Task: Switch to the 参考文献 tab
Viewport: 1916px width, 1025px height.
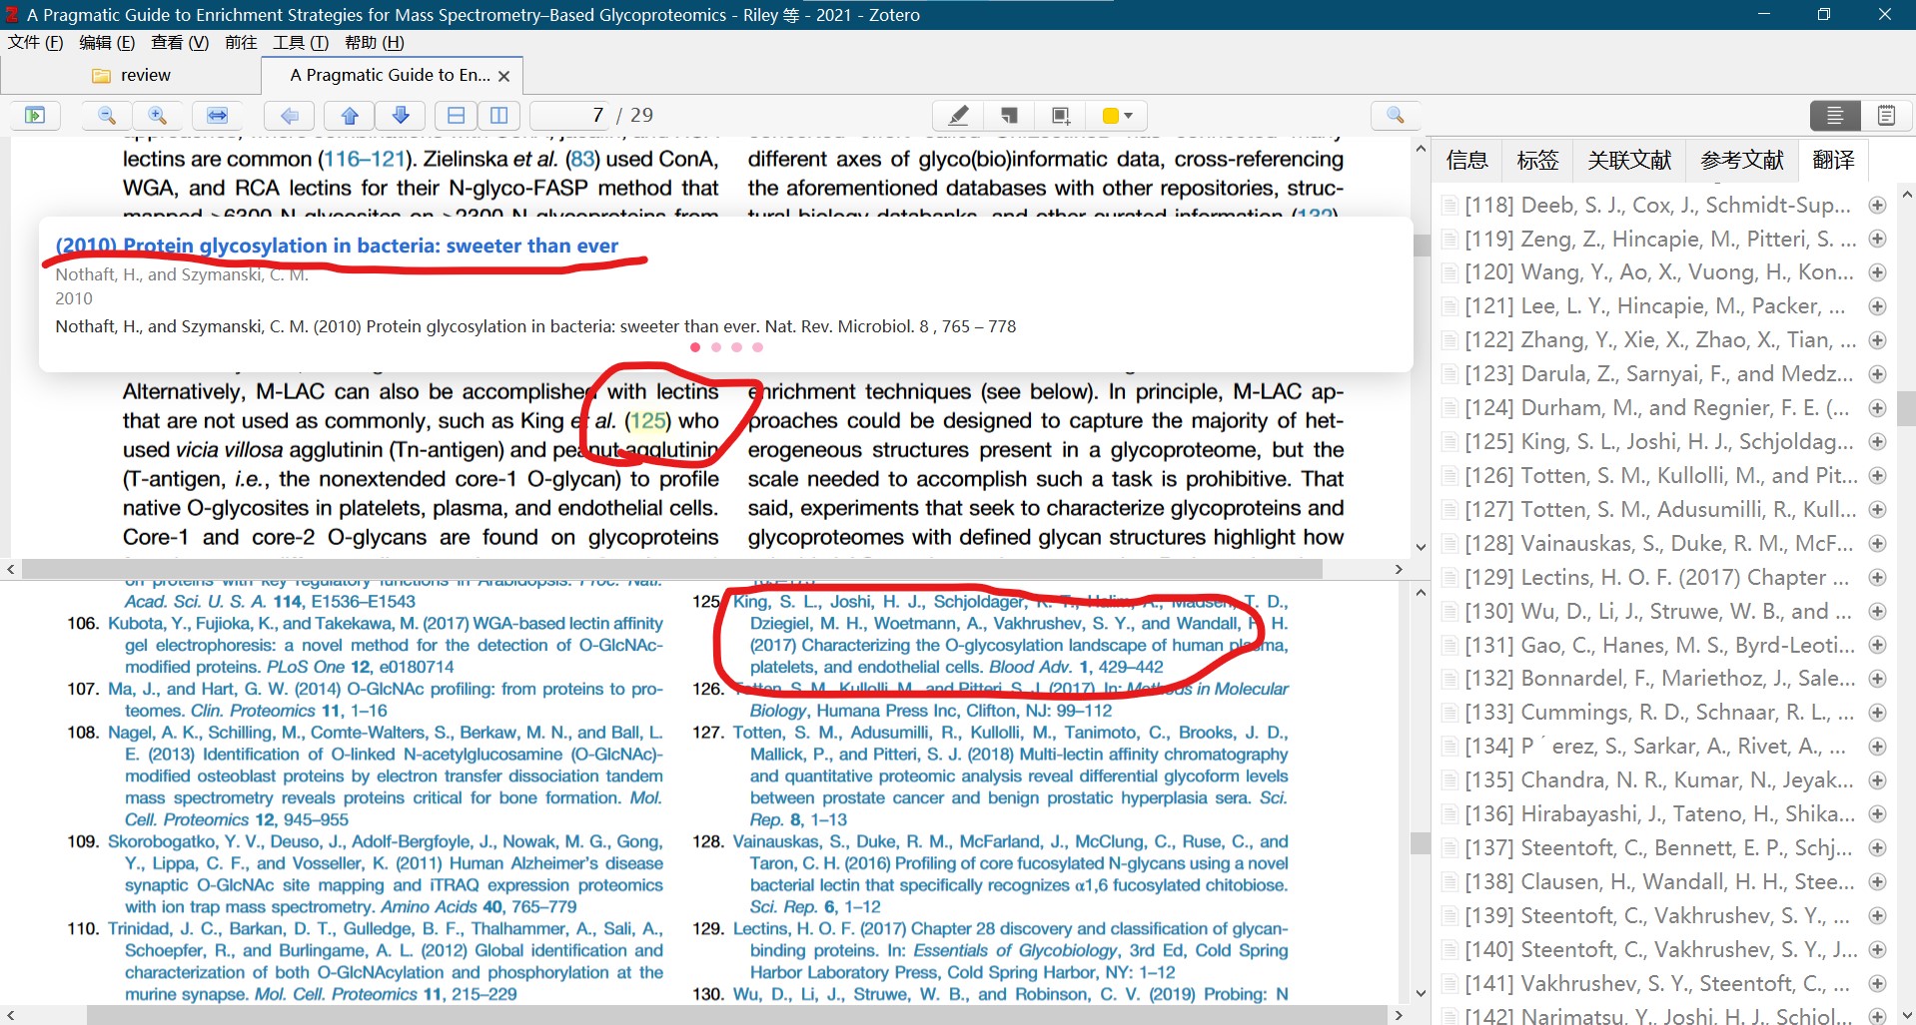Action: 1740,160
